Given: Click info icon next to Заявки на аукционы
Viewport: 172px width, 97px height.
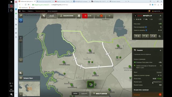Looking at the screenshot, I should click(146, 30).
